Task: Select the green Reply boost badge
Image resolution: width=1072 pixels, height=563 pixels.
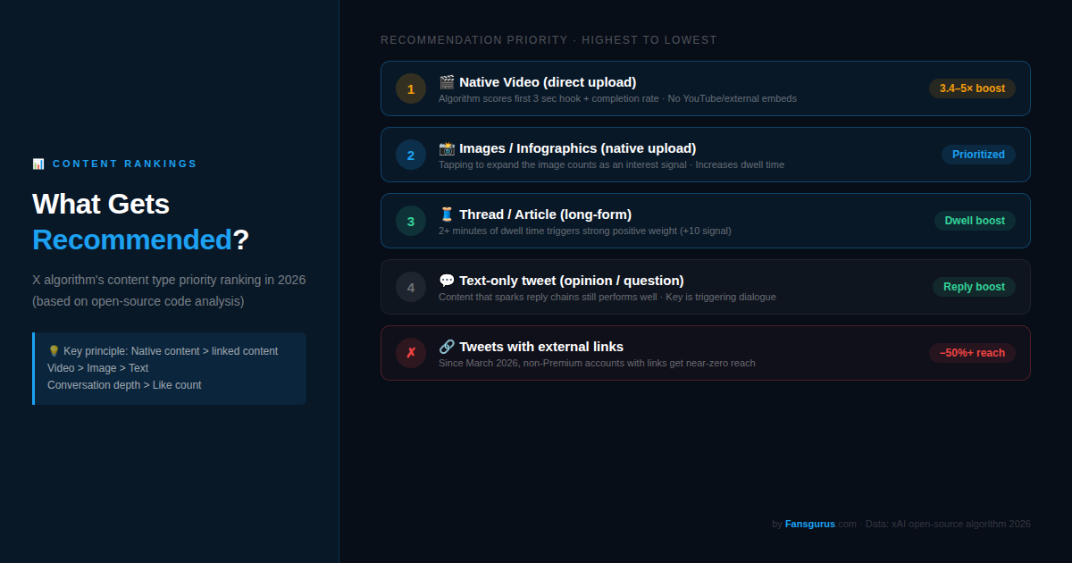Action: [x=974, y=287]
